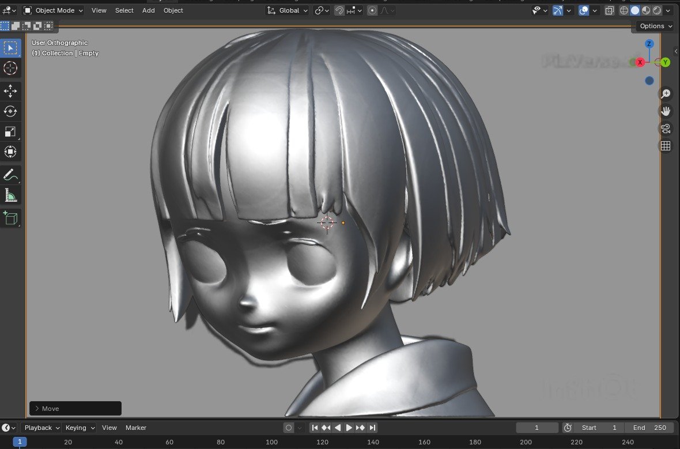This screenshot has height=449, width=680.
Task: Toggle auto keying record button
Action: pyautogui.click(x=288, y=428)
